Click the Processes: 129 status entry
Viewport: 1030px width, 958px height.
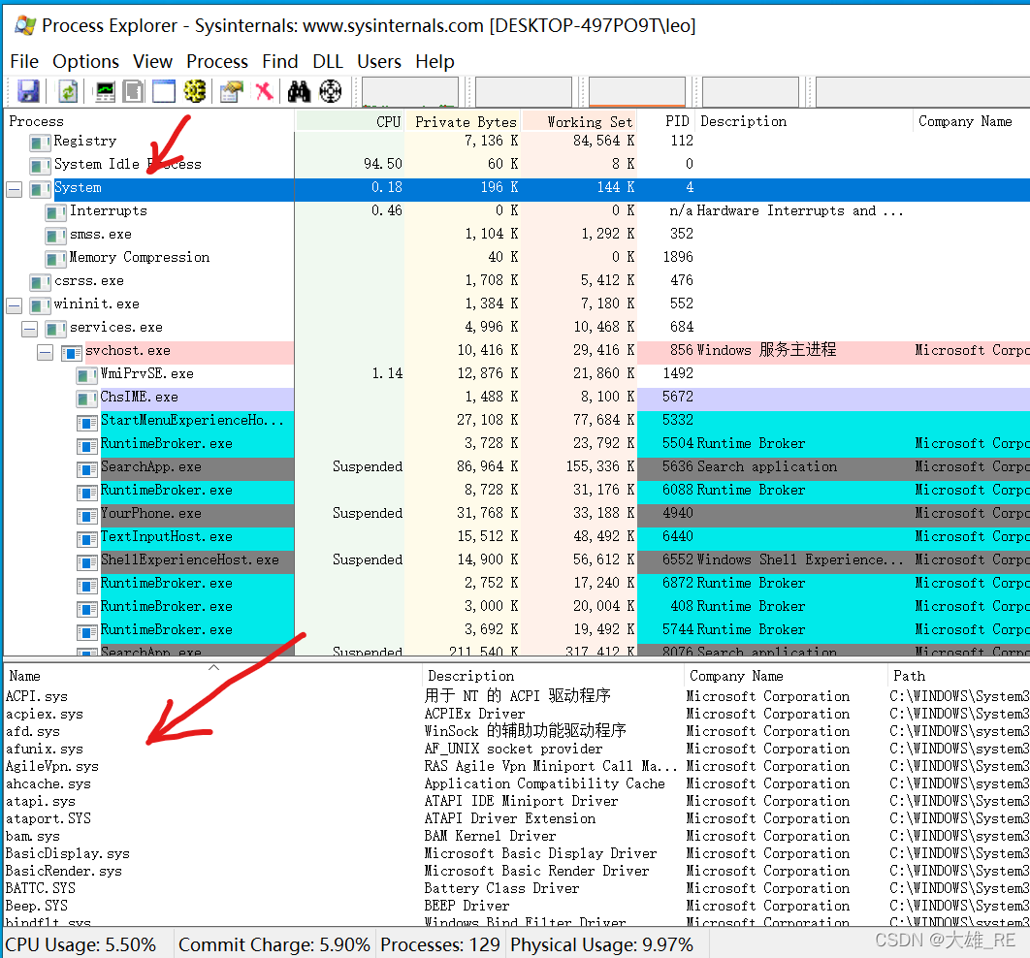pyautogui.click(x=440, y=944)
